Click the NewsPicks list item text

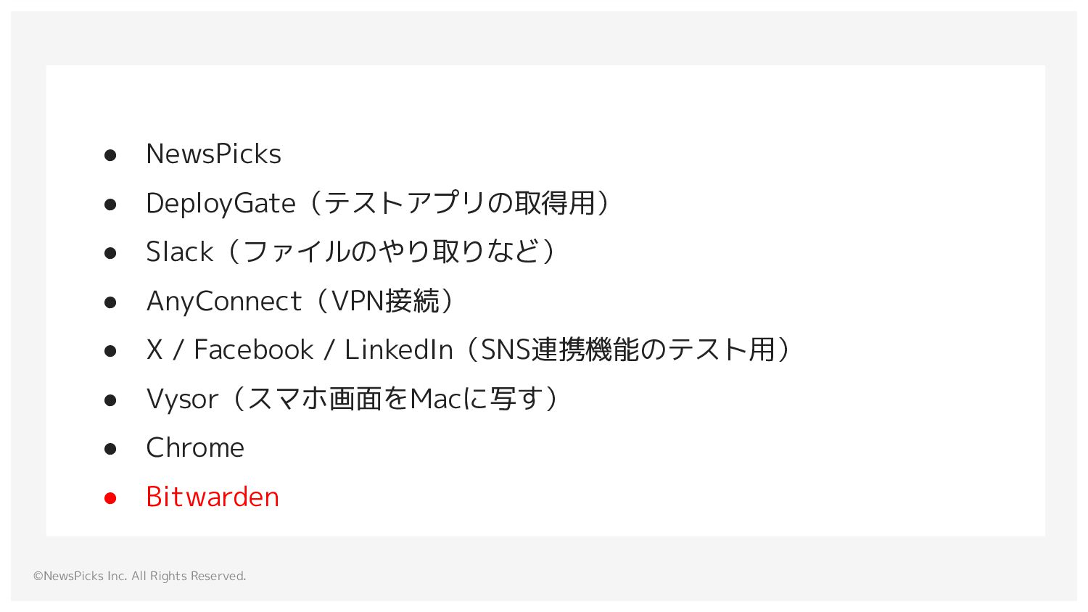pyautogui.click(x=213, y=154)
